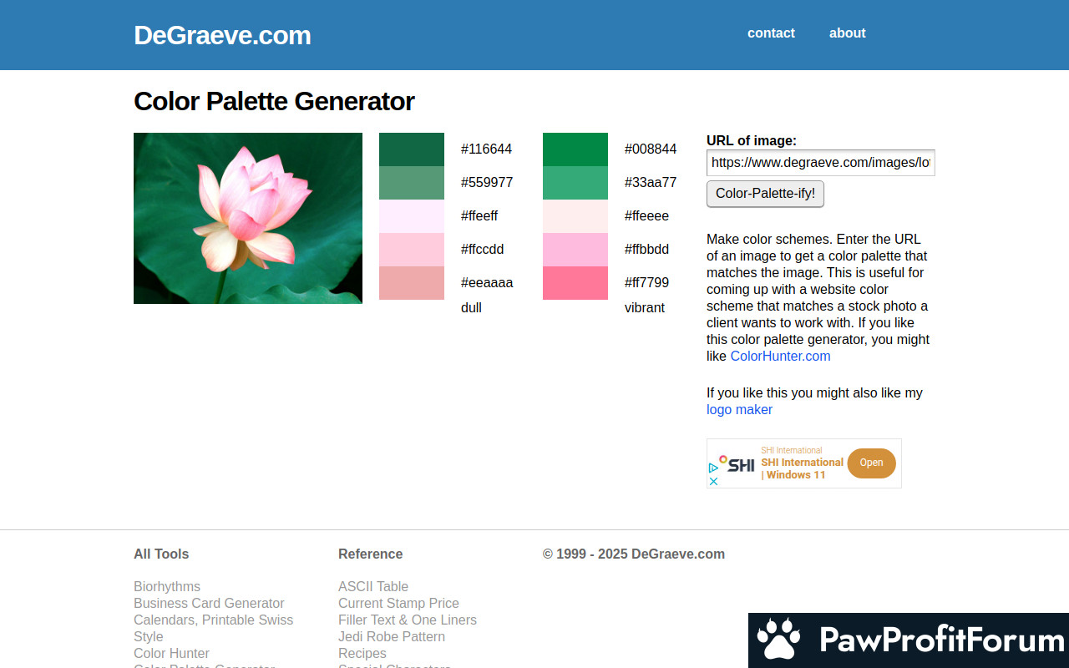Open the about page
Image resolution: width=1069 pixels, height=668 pixels.
pyautogui.click(x=847, y=33)
